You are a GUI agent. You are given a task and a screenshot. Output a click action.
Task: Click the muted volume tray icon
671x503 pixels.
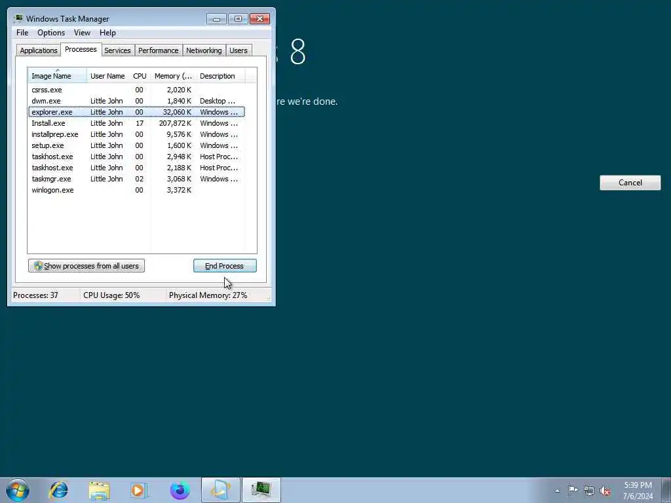pos(605,491)
